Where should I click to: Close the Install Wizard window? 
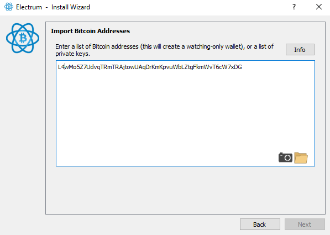pos(319,7)
